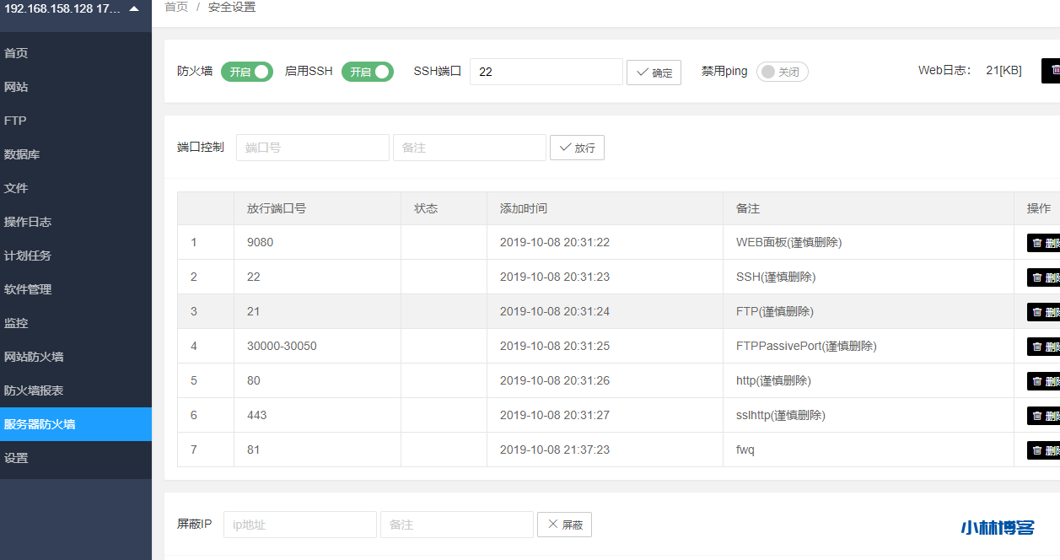Screen dimensions: 1060x560
Task: Disable the 启用SSH toggle
Action: pyautogui.click(x=367, y=72)
